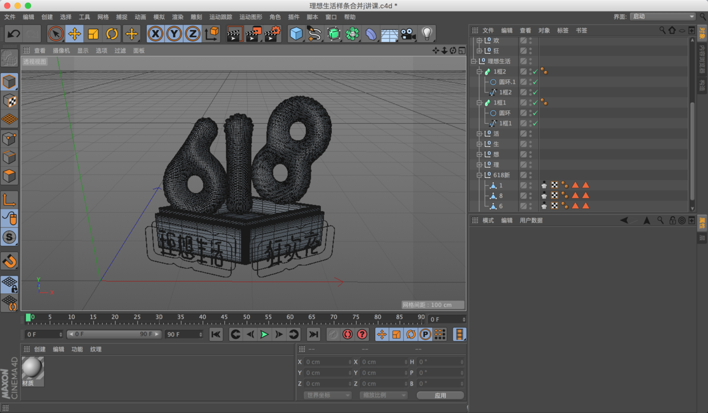The image size is (708, 413).
Task: Enable Polygons mode in left sidebar
Action: click(9, 176)
